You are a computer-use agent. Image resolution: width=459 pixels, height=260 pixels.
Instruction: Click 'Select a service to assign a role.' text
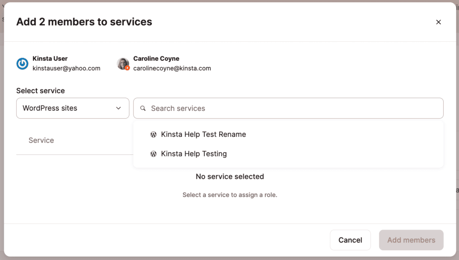pyautogui.click(x=230, y=195)
